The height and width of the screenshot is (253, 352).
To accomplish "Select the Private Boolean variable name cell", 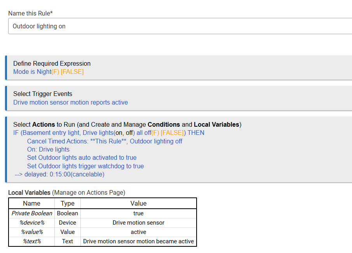I will pos(31,213).
